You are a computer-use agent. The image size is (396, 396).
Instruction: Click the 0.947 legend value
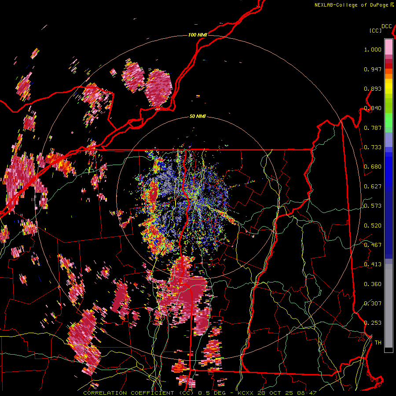point(373,69)
